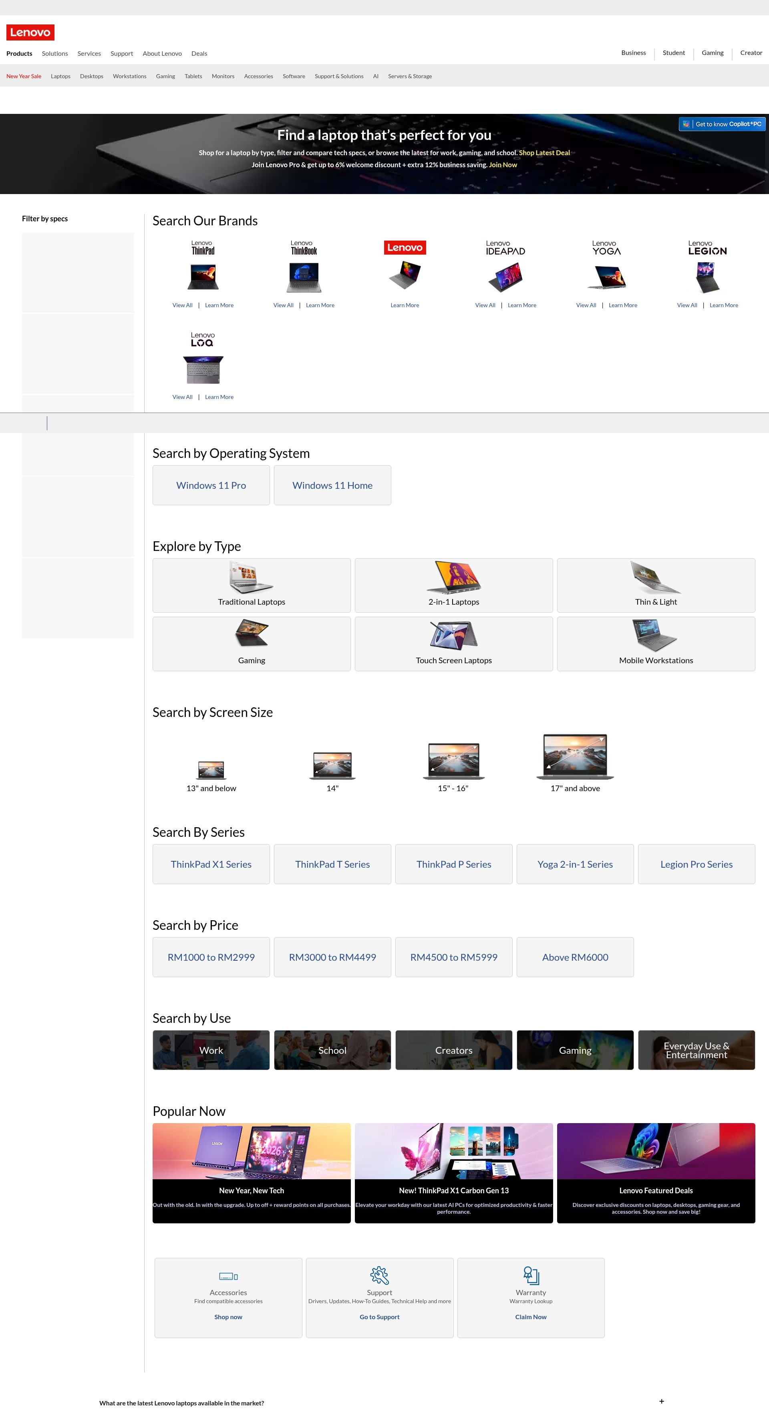Open the ThinkBook brand laptop image
The width and height of the screenshot is (769, 1411).
(x=304, y=277)
